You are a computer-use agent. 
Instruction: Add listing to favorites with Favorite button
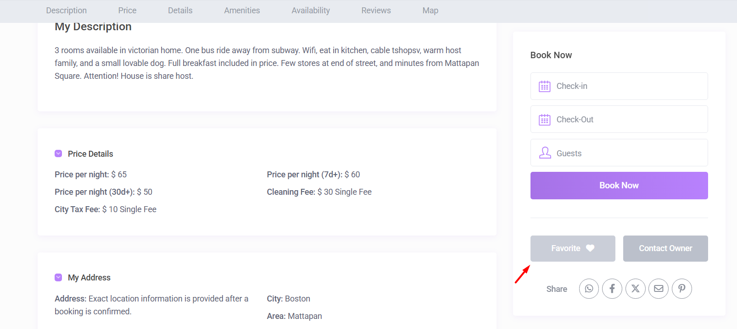coord(572,248)
